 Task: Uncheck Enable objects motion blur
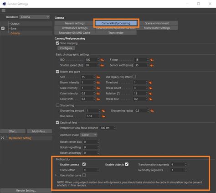(127, 164)
